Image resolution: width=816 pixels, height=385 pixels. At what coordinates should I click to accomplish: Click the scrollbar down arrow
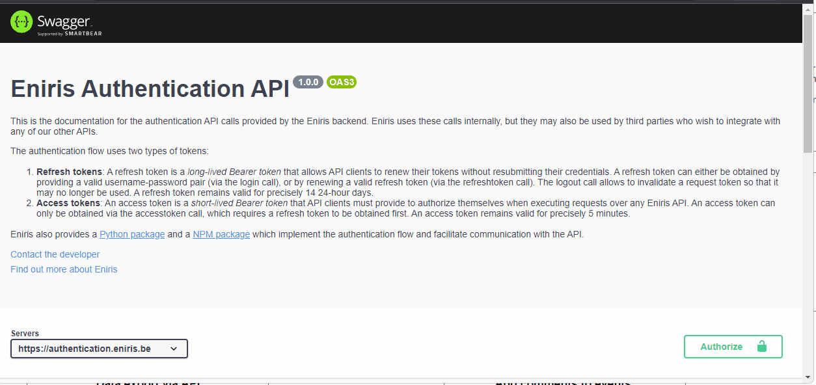(x=808, y=377)
